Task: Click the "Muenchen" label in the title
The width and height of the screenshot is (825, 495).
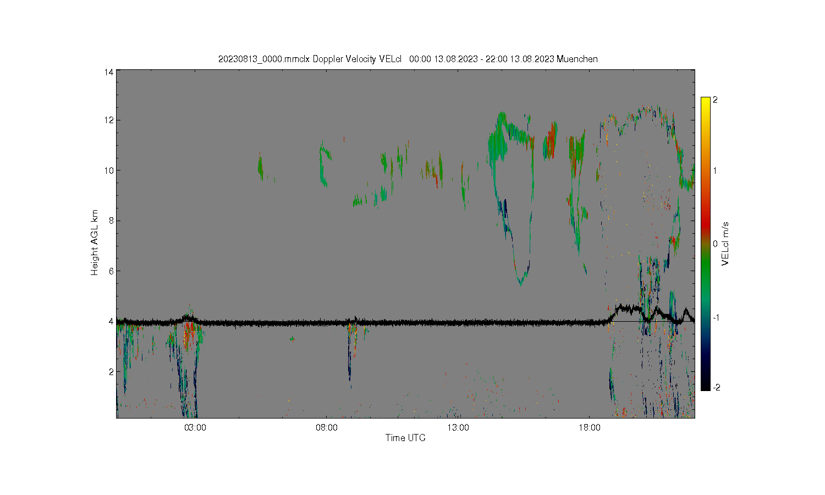Action: 577,59
